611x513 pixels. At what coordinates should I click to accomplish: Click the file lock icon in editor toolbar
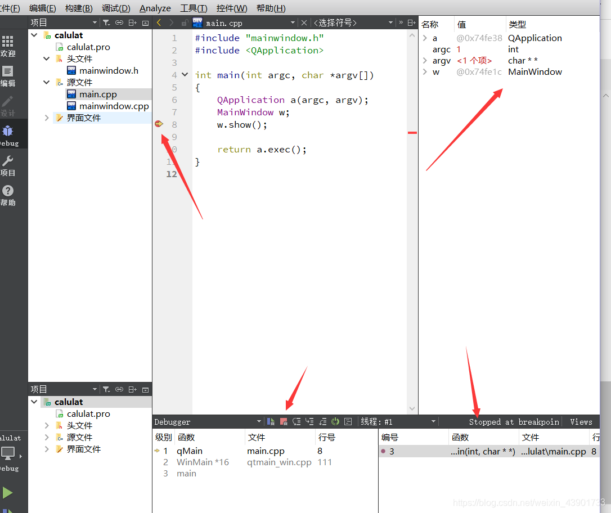[185, 23]
